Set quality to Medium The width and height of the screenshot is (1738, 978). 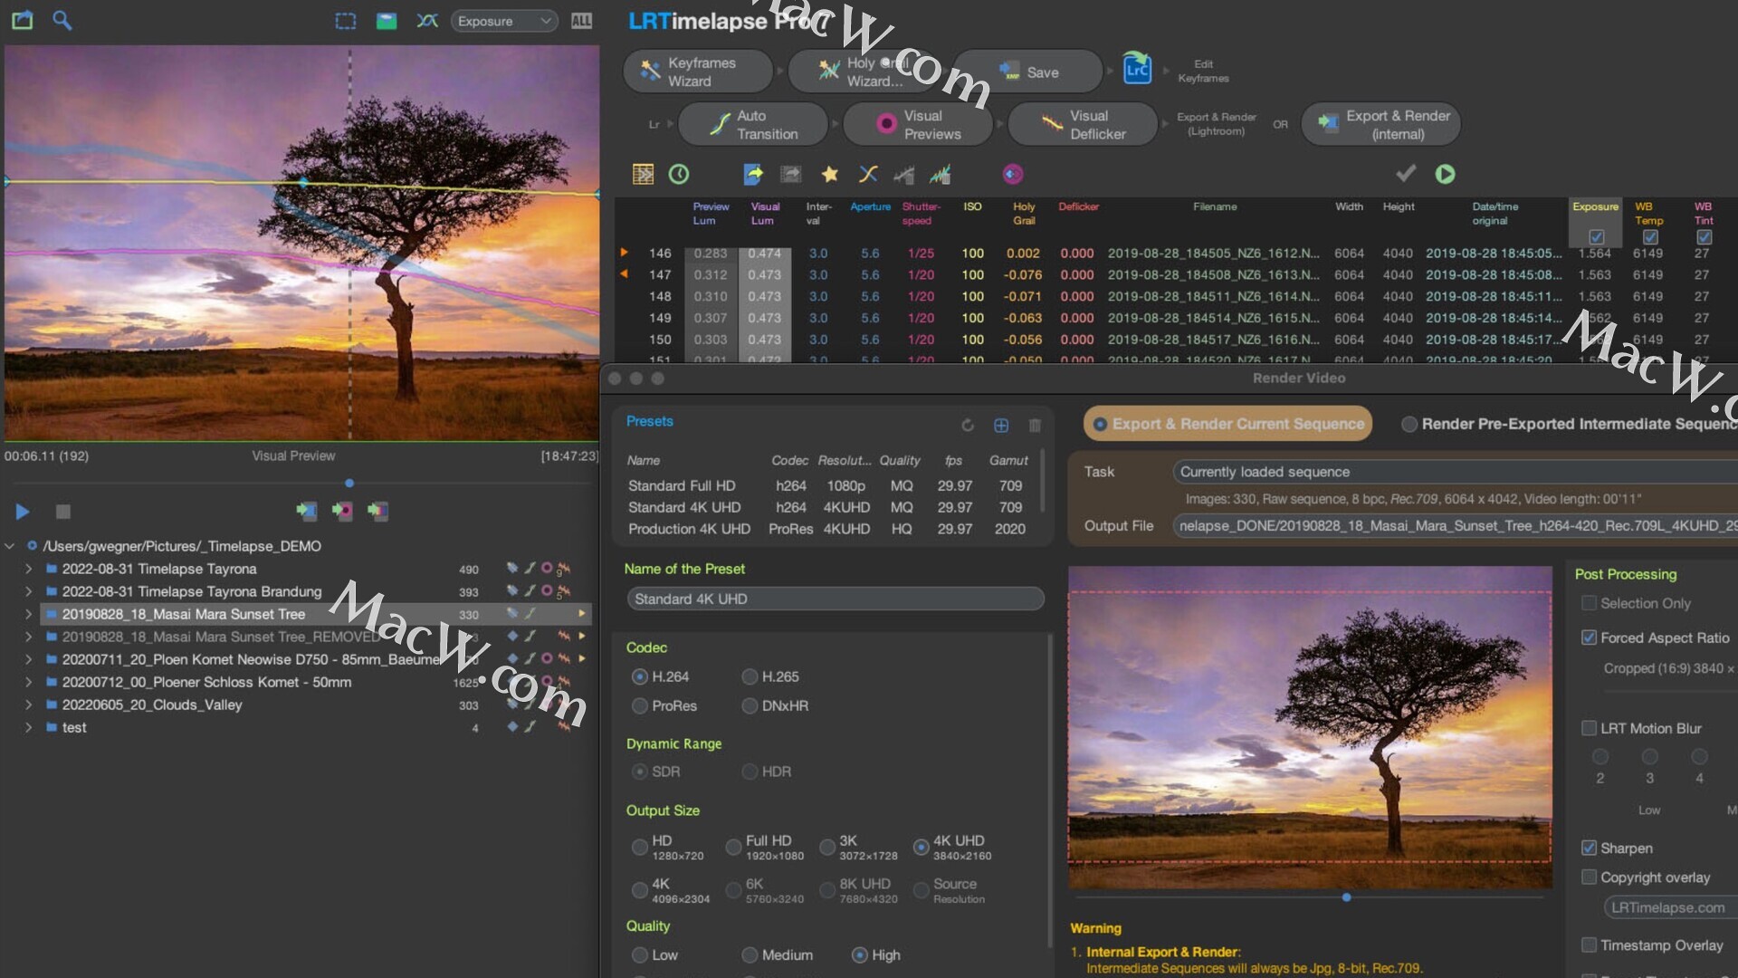(750, 954)
